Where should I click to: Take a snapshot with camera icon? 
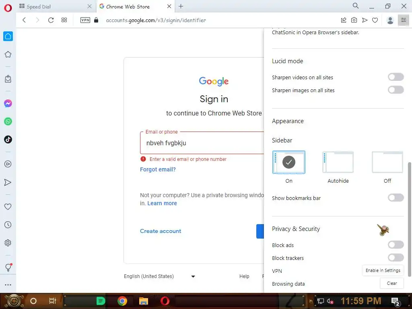click(x=354, y=20)
